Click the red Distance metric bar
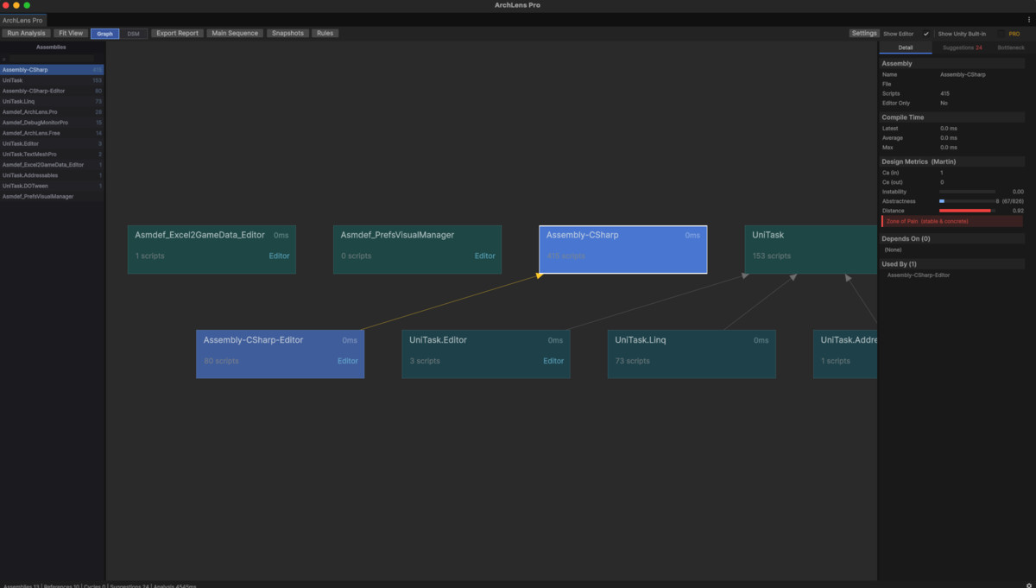This screenshot has height=588, width=1036. [967, 211]
